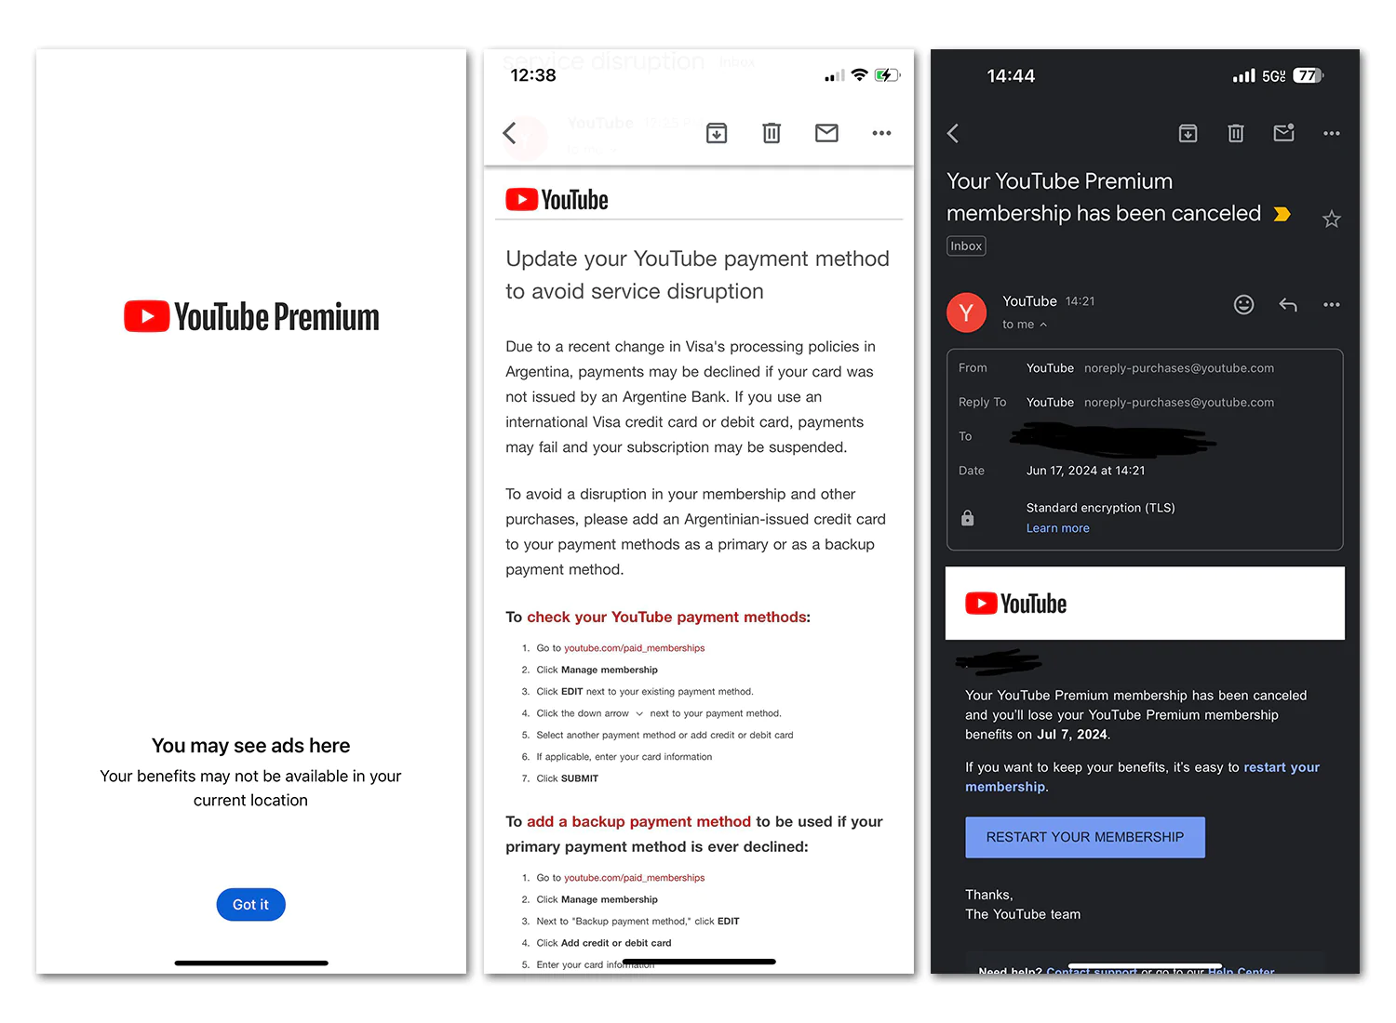
Task: Follow the restart your membership text link
Action: point(1142,777)
